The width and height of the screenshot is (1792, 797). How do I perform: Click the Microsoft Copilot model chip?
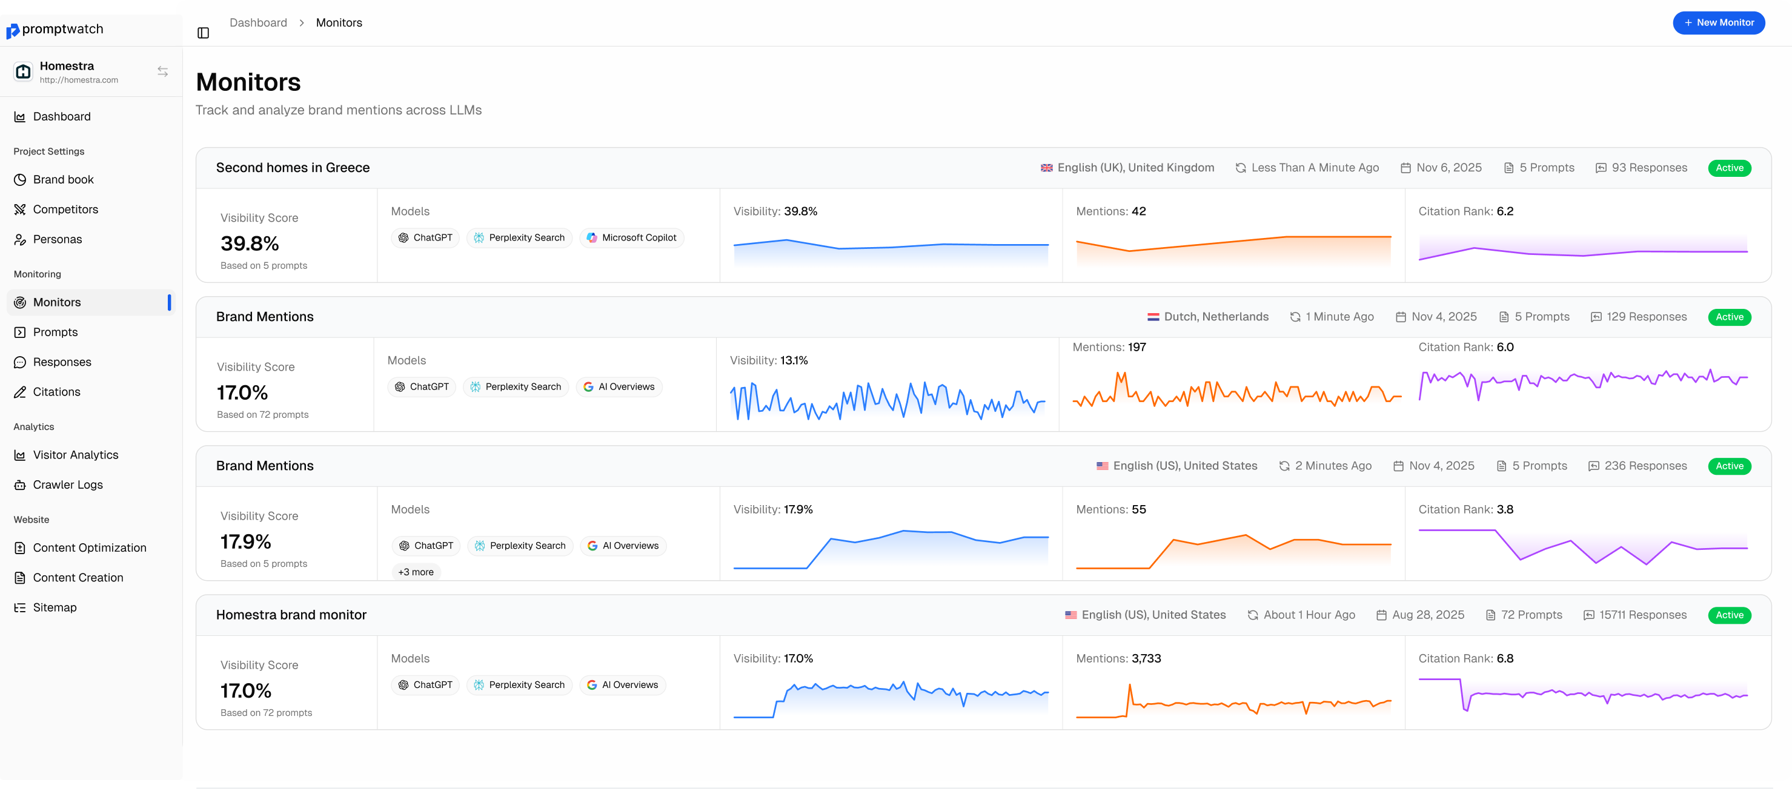coord(631,238)
